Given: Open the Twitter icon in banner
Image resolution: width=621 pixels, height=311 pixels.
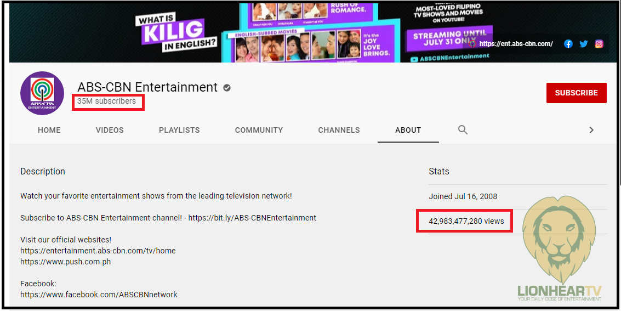Looking at the screenshot, I should 584,44.
